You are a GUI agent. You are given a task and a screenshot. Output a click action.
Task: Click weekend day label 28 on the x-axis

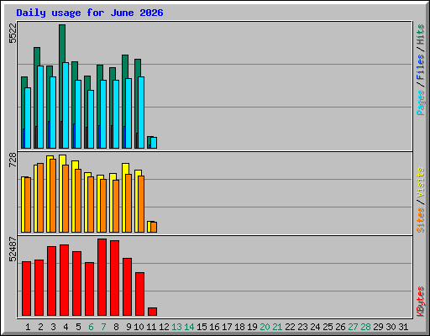point(365,327)
